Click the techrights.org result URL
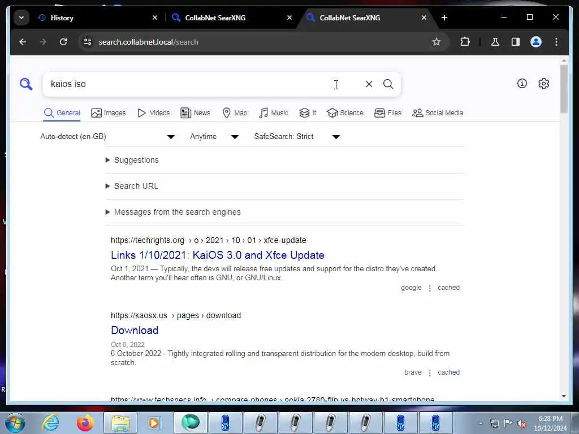The width and height of the screenshot is (579, 434). 208,240
